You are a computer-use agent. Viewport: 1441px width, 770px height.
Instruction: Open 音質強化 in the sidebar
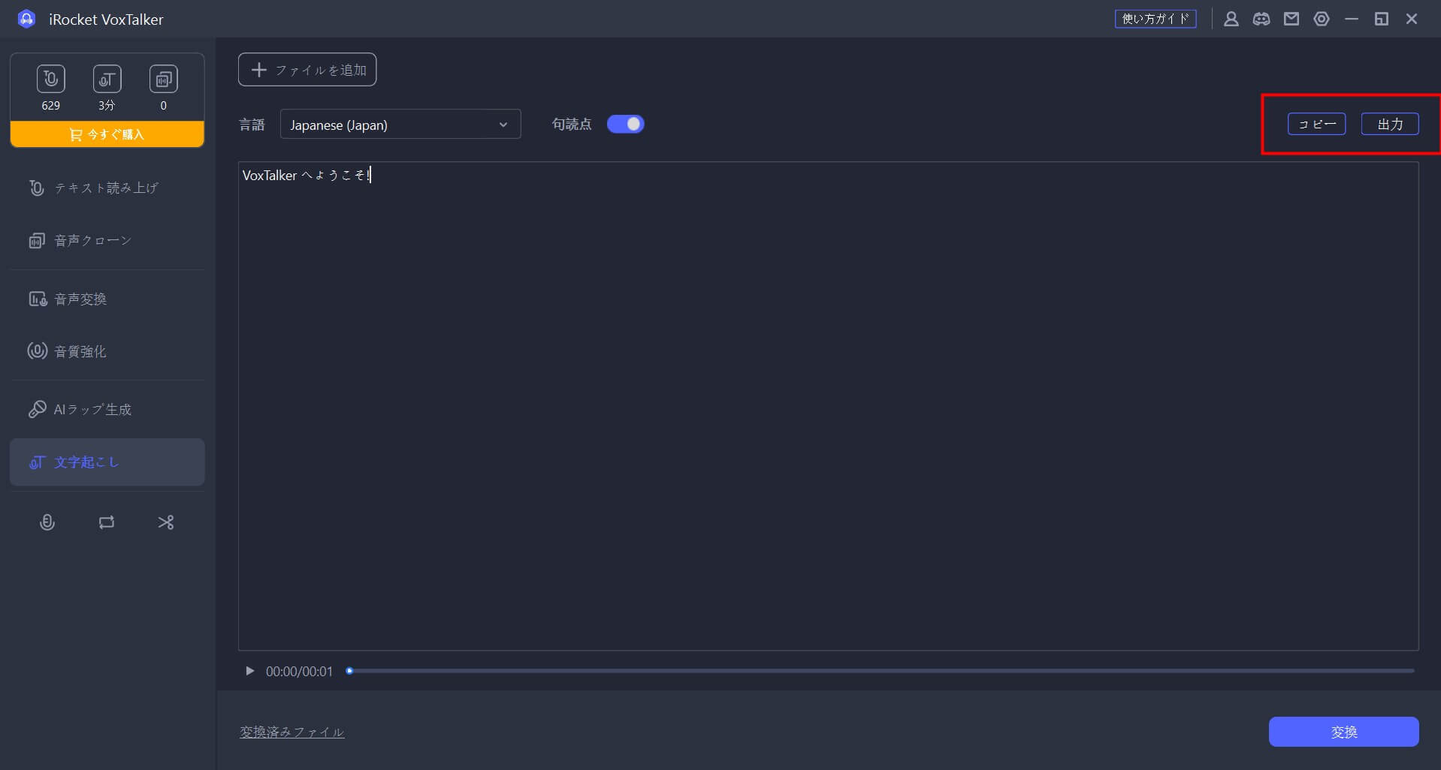(107, 351)
